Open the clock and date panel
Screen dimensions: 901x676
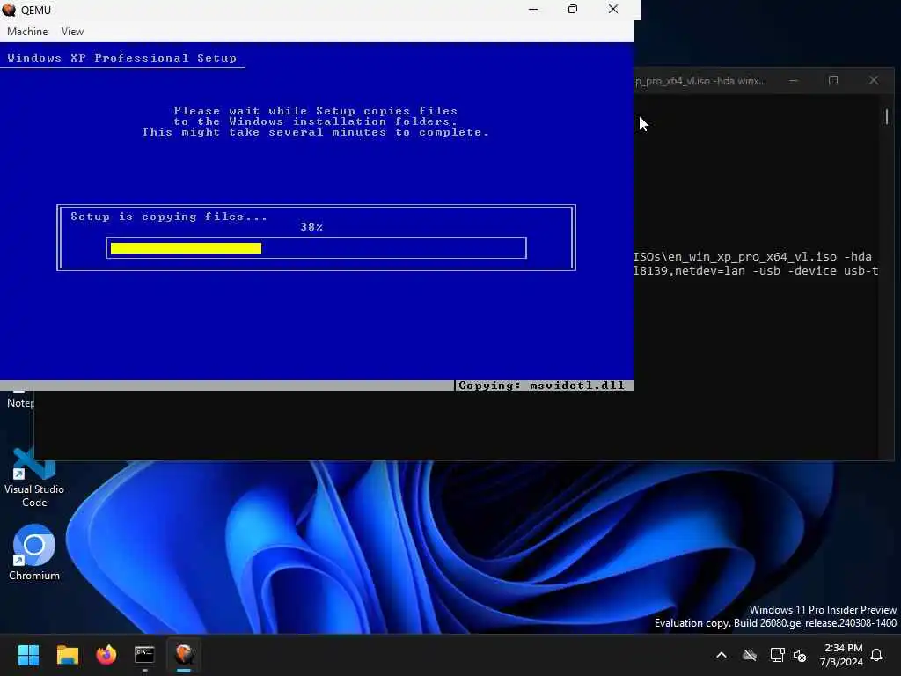click(x=841, y=655)
